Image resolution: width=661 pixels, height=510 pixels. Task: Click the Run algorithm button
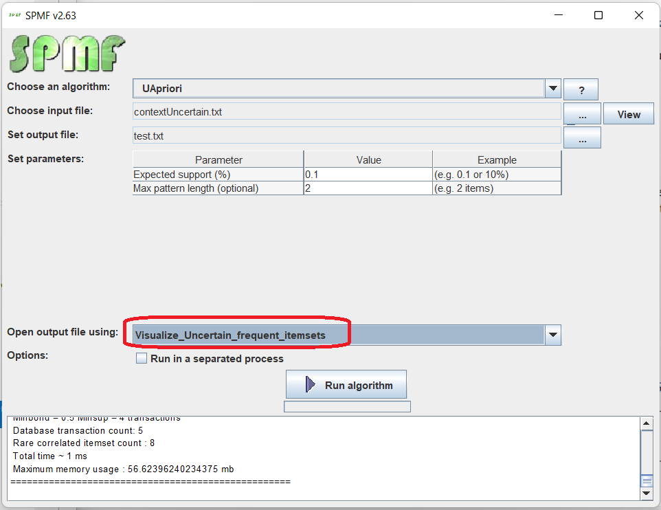346,385
